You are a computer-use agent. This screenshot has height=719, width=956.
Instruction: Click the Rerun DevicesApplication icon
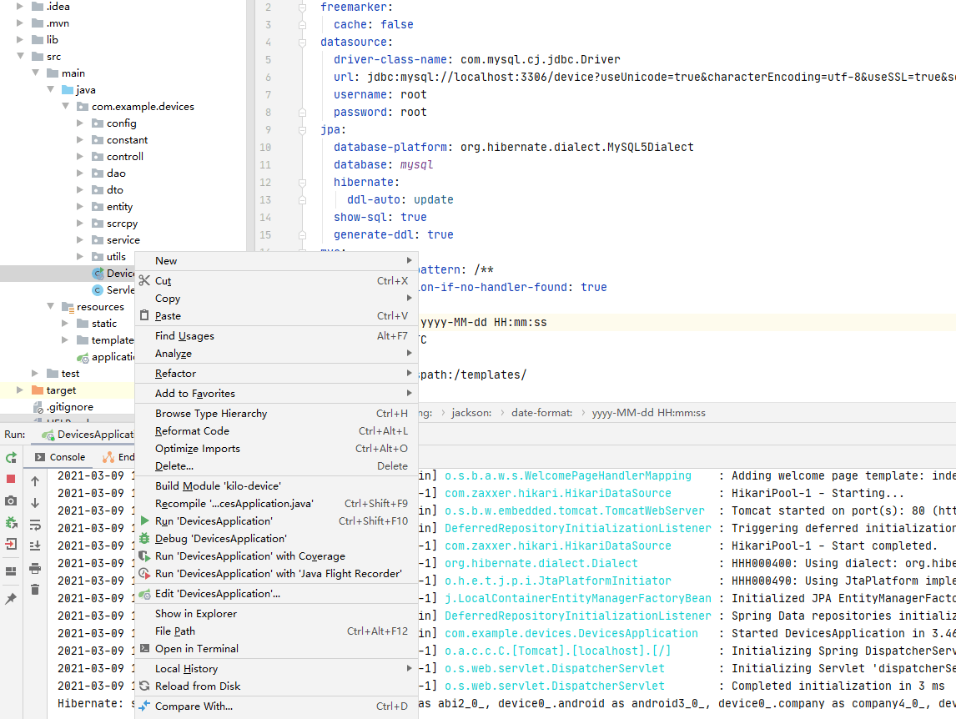pyautogui.click(x=11, y=457)
